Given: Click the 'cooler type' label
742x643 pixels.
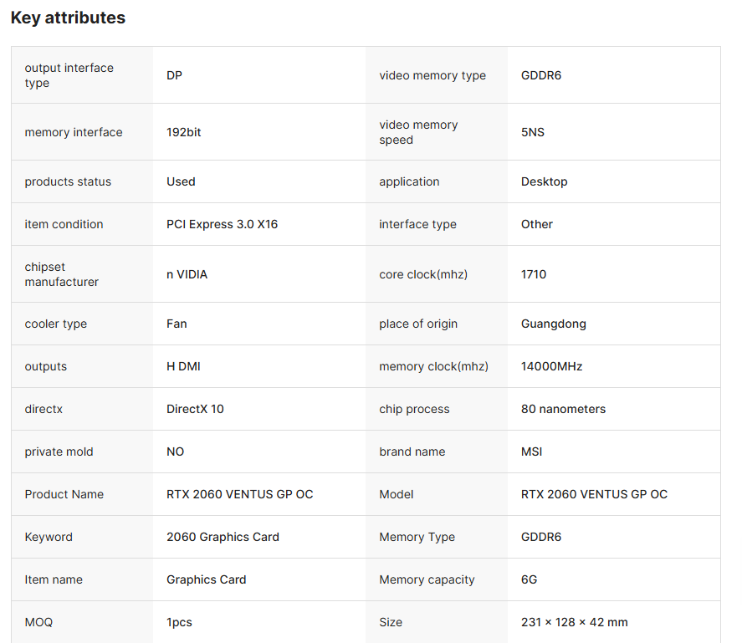Looking at the screenshot, I should [56, 324].
